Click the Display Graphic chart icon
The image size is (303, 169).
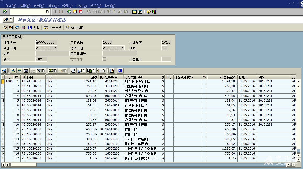[x=112, y=71]
